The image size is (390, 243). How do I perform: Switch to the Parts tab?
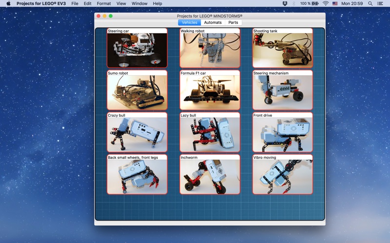click(x=233, y=22)
